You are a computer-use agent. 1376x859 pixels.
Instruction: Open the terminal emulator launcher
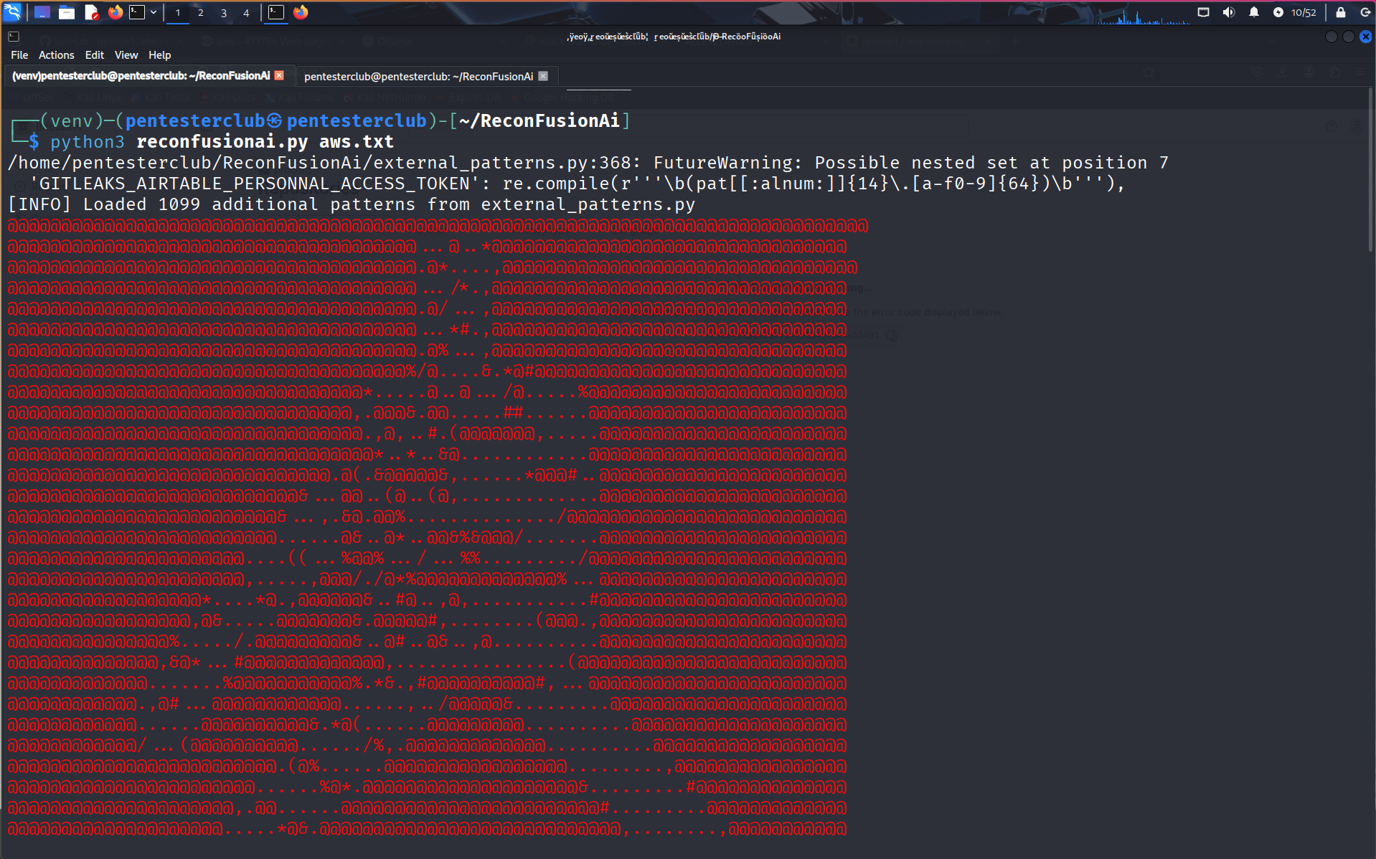point(137,12)
